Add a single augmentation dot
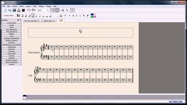The image size is (187, 105). pos(53,16)
